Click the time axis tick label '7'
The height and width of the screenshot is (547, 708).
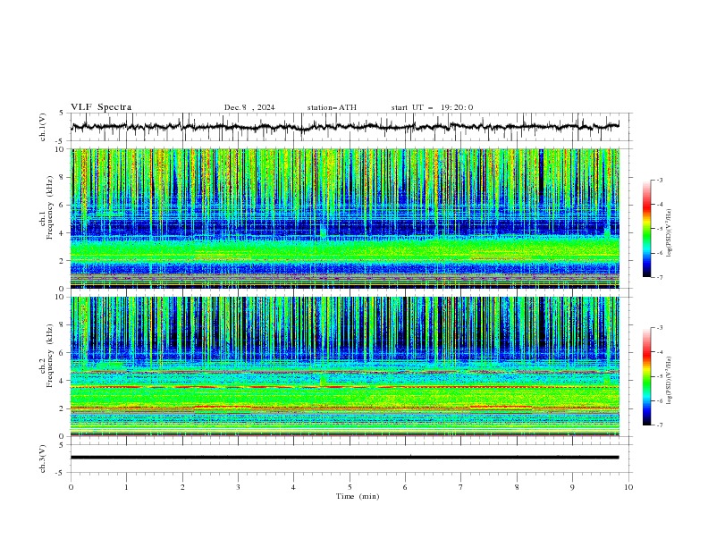point(461,487)
